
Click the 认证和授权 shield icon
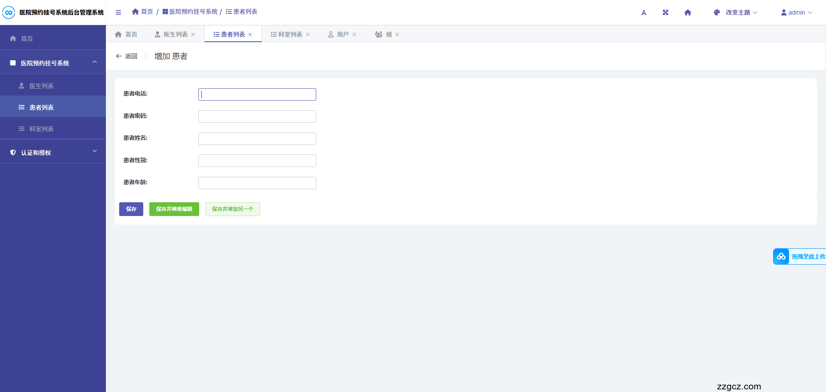coord(12,152)
